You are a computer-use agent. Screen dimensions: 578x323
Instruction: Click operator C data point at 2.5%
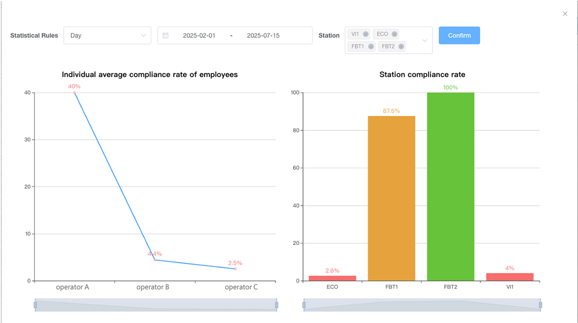point(235,269)
